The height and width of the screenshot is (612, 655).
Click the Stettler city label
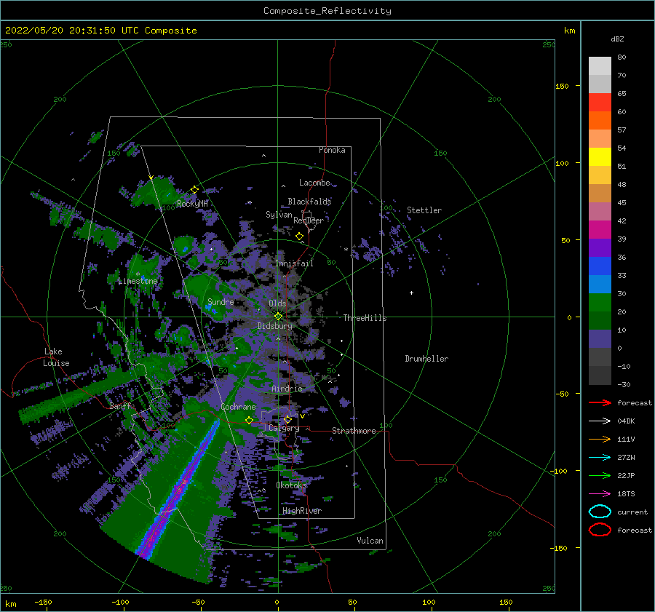(x=424, y=210)
